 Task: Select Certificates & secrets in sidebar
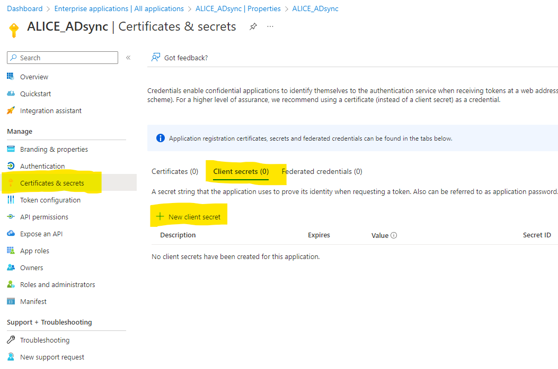click(x=52, y=183)
